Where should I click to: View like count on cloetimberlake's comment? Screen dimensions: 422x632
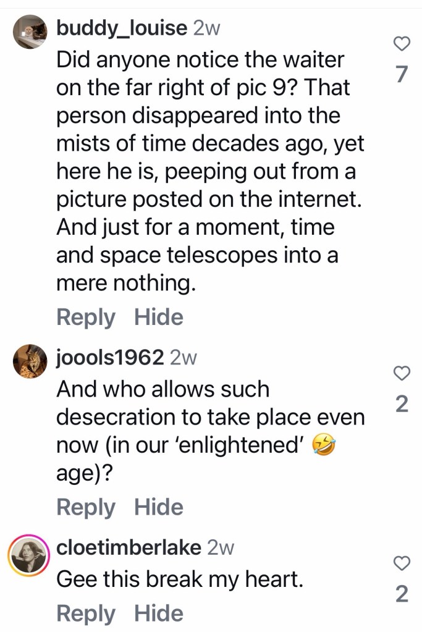click(x=402, y=594)
